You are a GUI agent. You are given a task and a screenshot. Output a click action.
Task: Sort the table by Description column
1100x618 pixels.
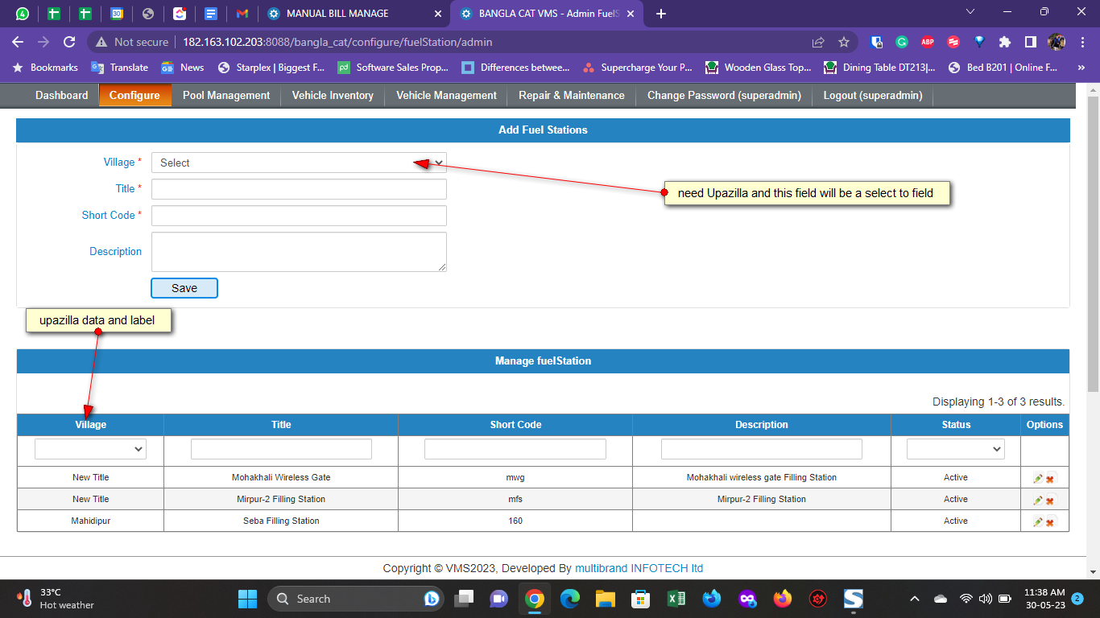pyautogui.click(x=762, y=425)
